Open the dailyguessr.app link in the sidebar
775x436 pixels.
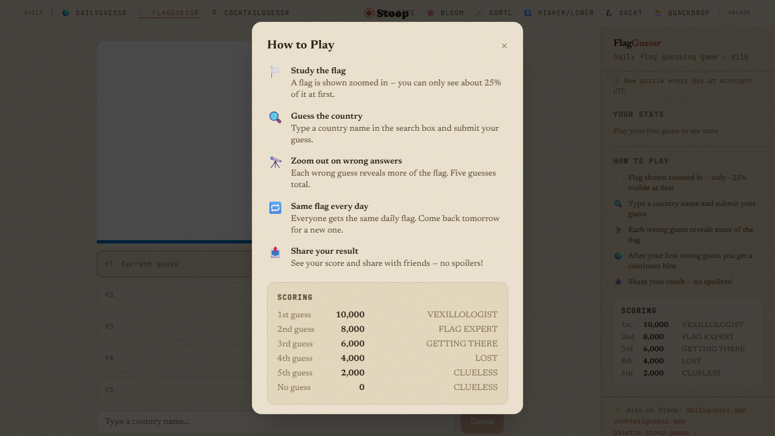coord(716,410)
